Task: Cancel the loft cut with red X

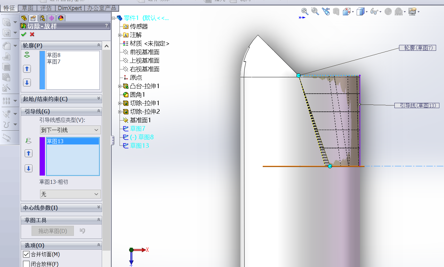Action: click(32, 34)
